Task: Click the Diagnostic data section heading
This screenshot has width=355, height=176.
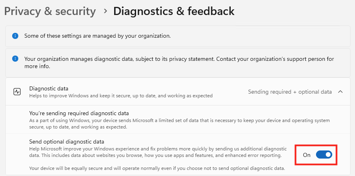Action: click(x=49, y=88)
